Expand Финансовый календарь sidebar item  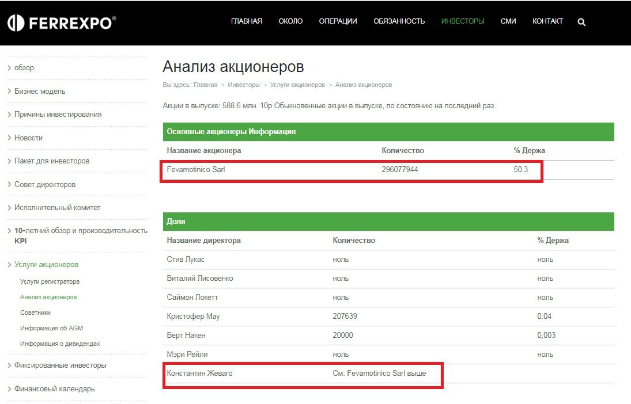point(54,389)
